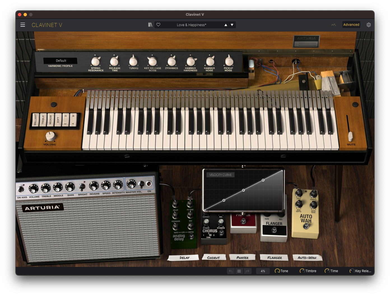Click the amp Intensity knob
Viewport: 390px width, 296px height.
(118, 185)
